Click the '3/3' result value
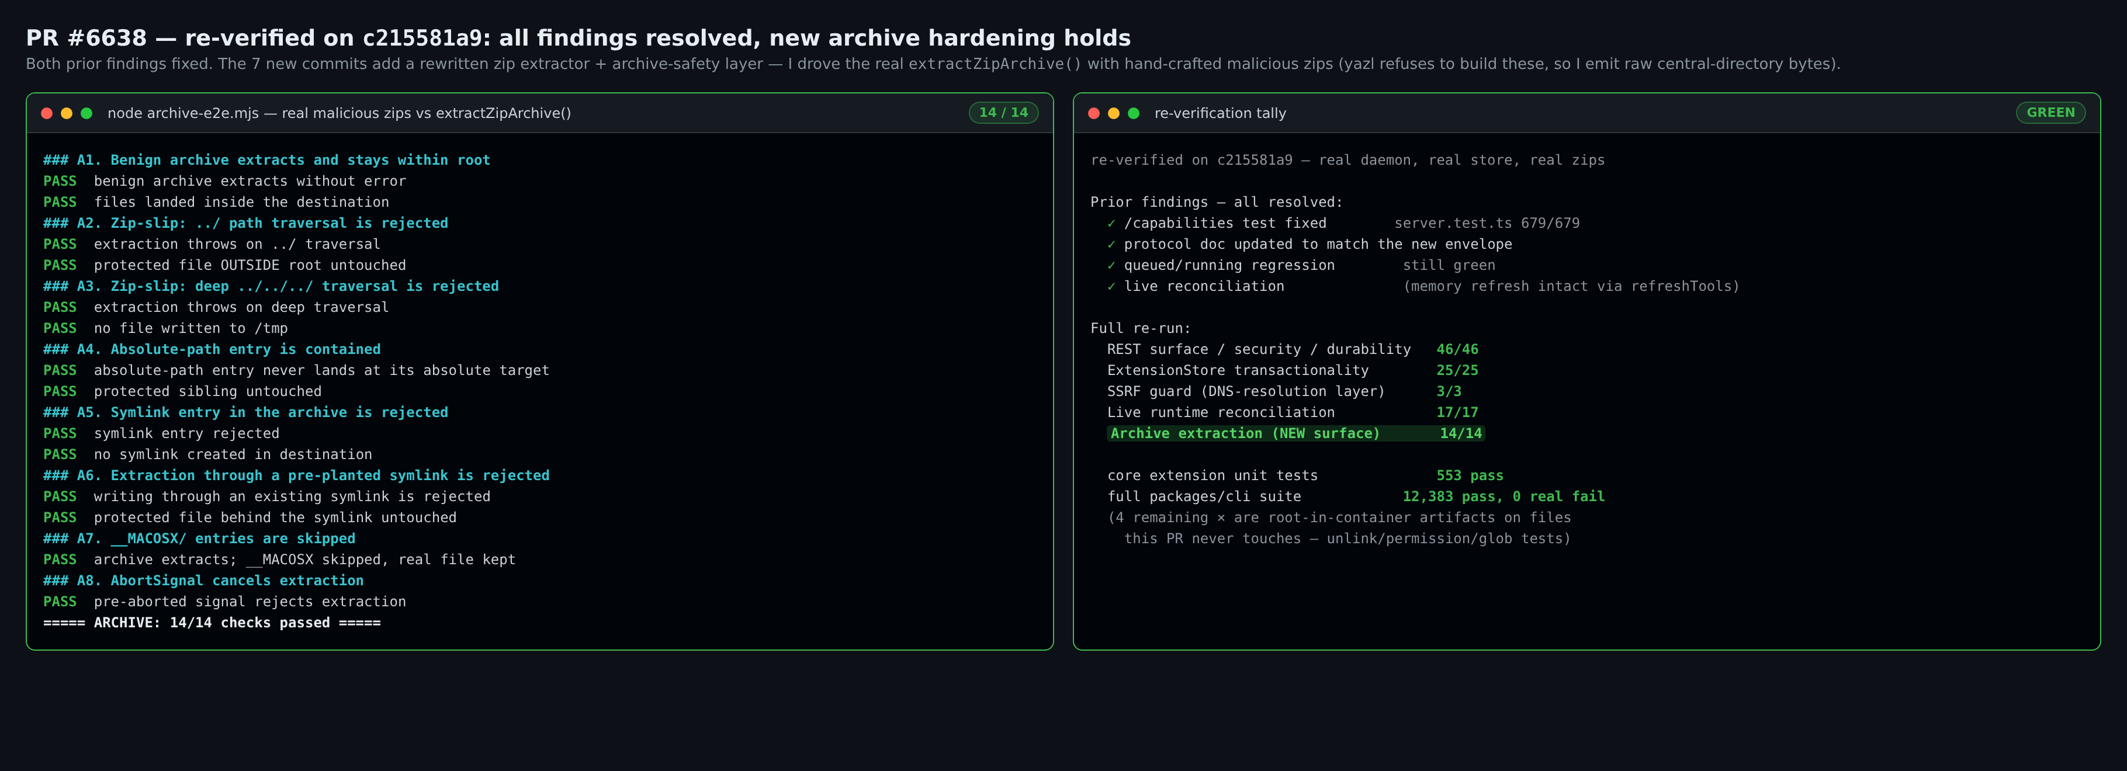The image size is (2127, 771). point(1449,391)
